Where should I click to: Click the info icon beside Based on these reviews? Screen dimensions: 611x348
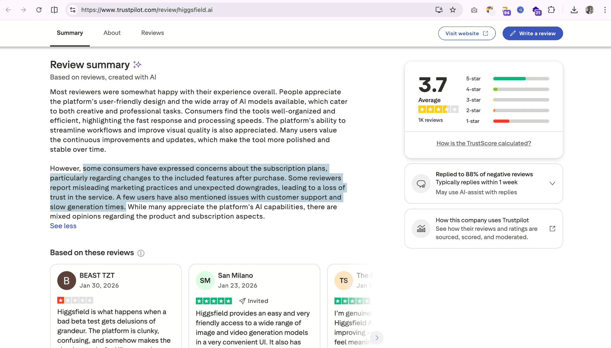141,253
